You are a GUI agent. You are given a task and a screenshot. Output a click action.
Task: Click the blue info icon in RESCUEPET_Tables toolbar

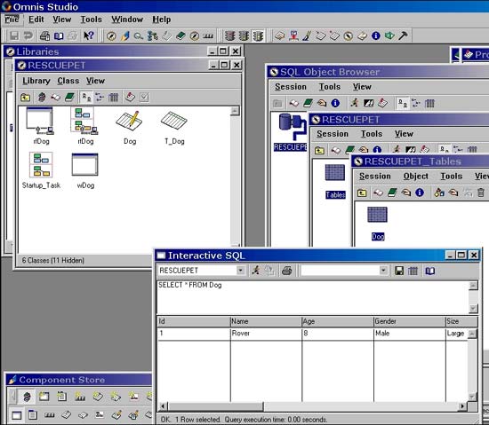click(x=420, y=193)
